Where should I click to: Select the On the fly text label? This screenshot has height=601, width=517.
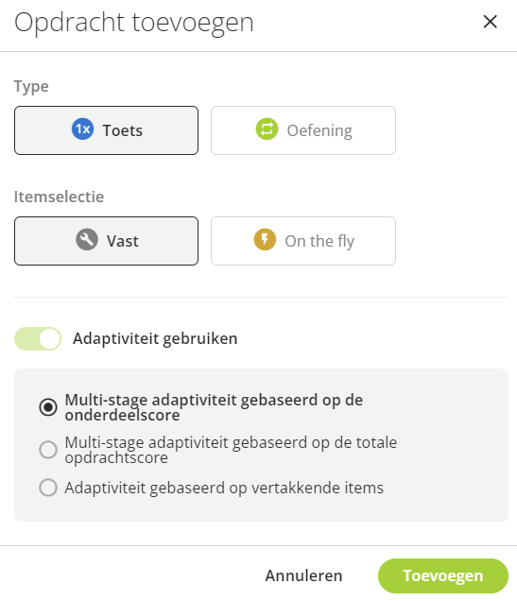click(319, 242)
